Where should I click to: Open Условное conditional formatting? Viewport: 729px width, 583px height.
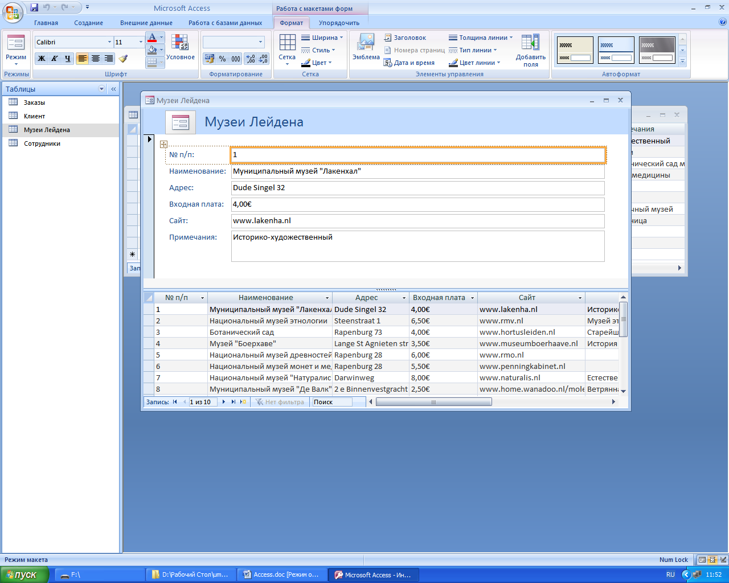pos(181,48)
